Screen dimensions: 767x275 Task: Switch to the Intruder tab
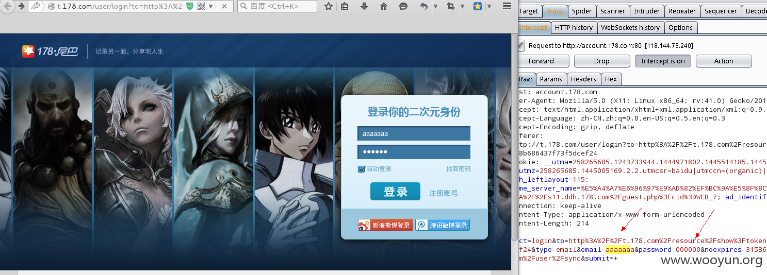tap(647, 11)
